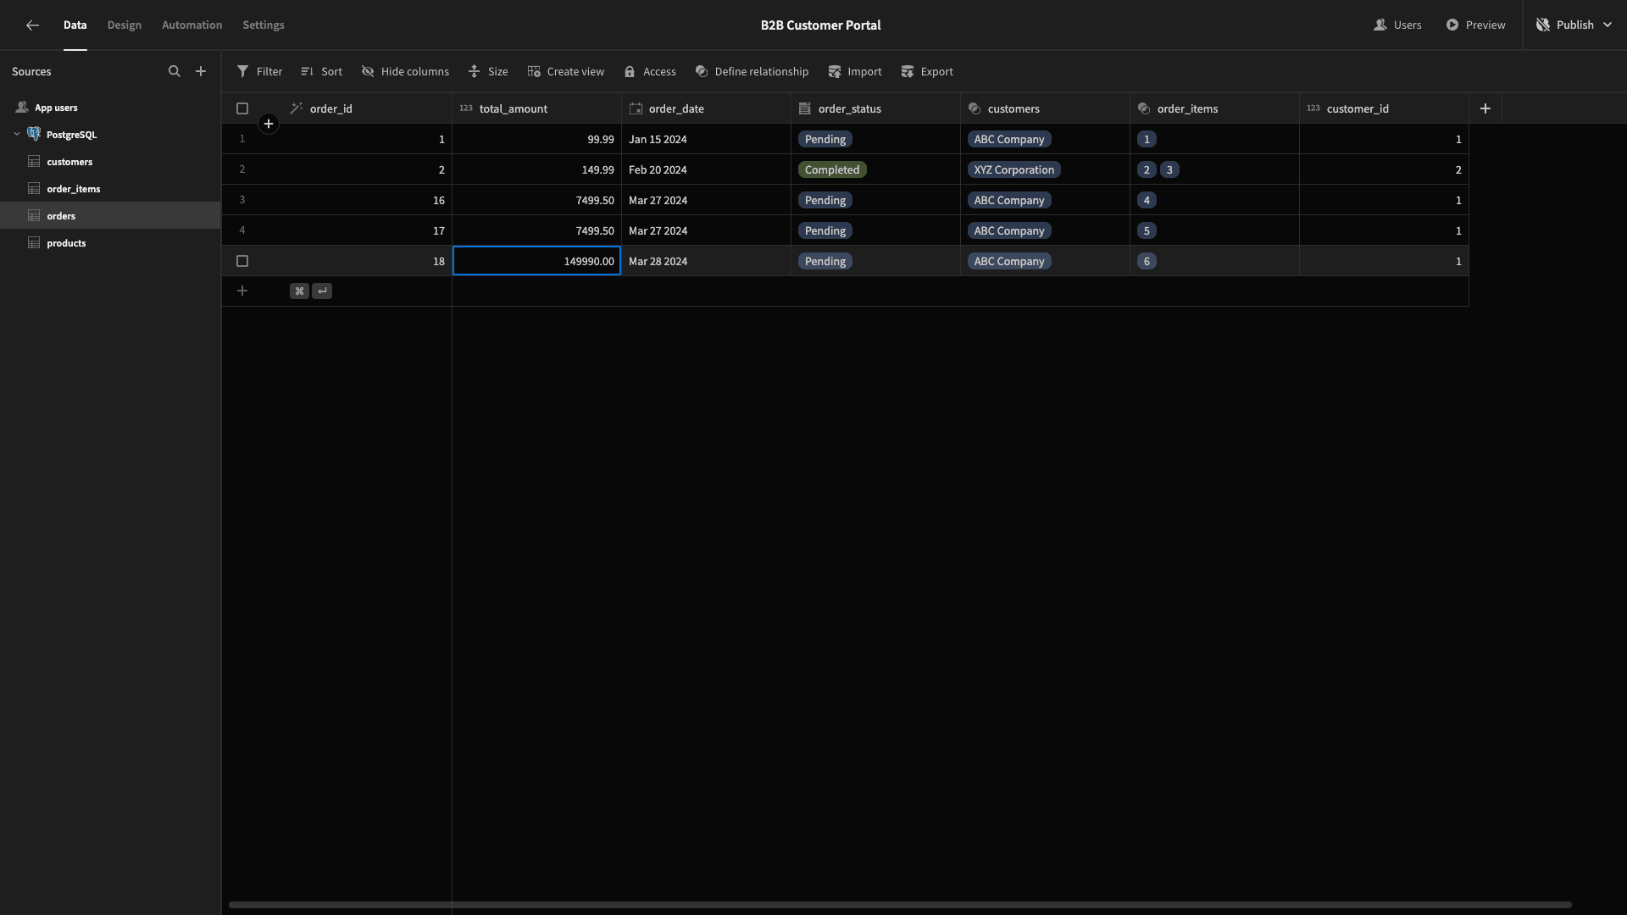
Task: Click the Export toolbar icon
Action: (908, 72)
